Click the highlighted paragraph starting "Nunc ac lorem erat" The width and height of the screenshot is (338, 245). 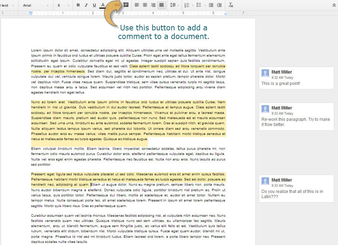point(128,120)
